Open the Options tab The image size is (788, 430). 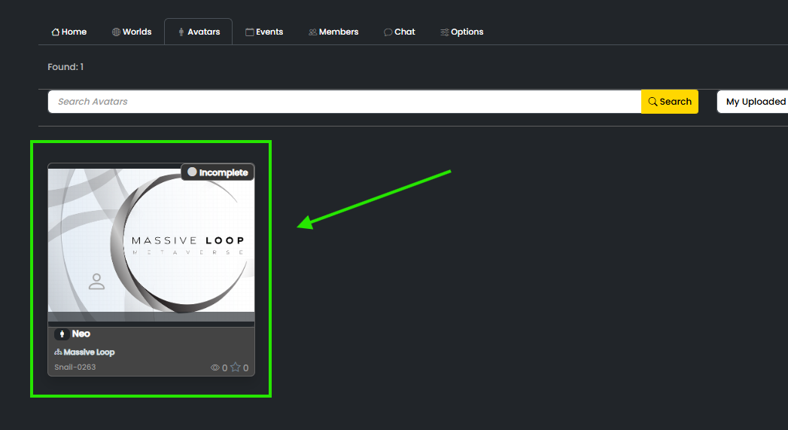point(462,32)
